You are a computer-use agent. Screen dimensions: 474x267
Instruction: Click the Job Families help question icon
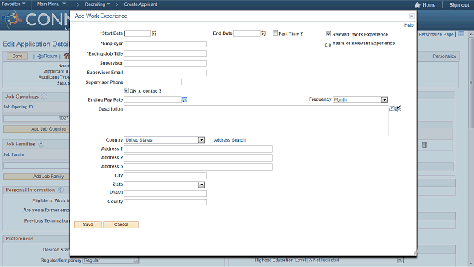pos(41,145)
